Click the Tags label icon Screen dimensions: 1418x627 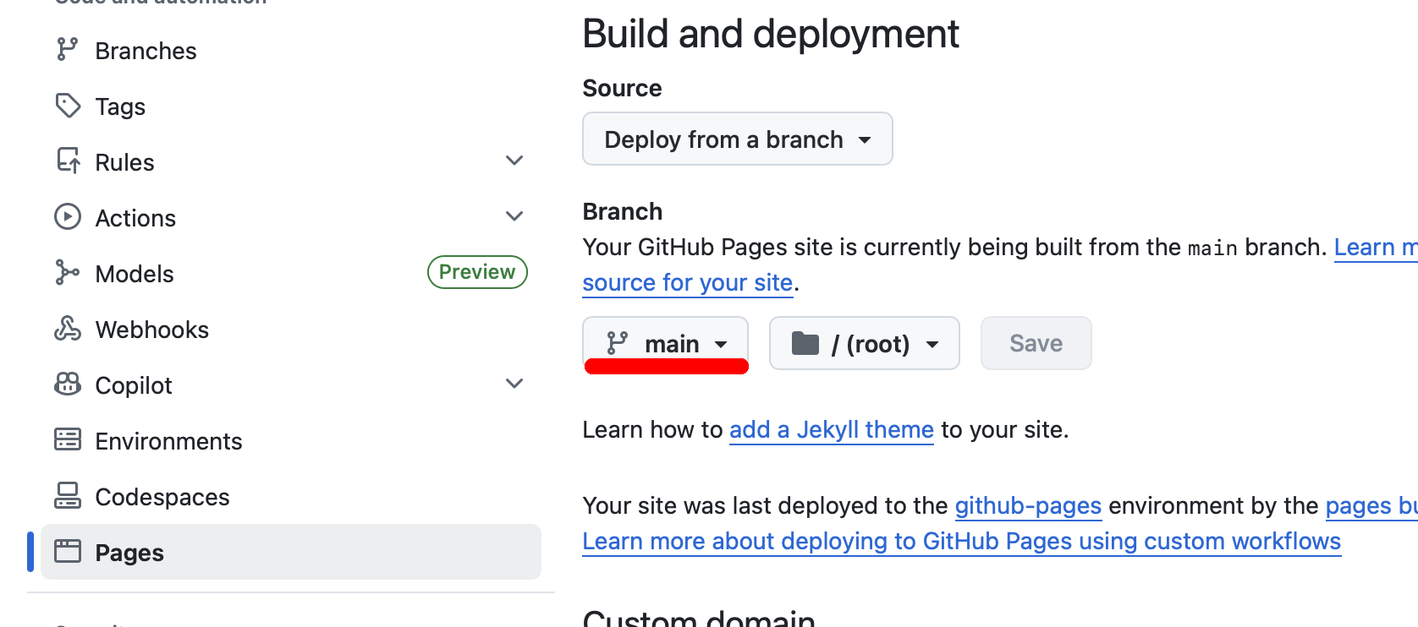68,106
